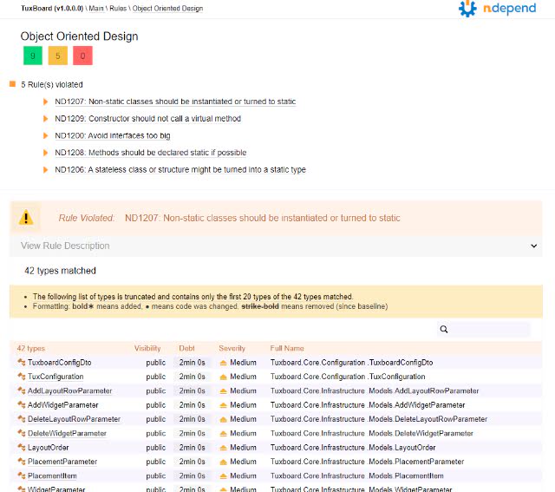Click the type icon next to TuxboardConfigDto
The height and width of the screenshot is (492, 555).
22,363
